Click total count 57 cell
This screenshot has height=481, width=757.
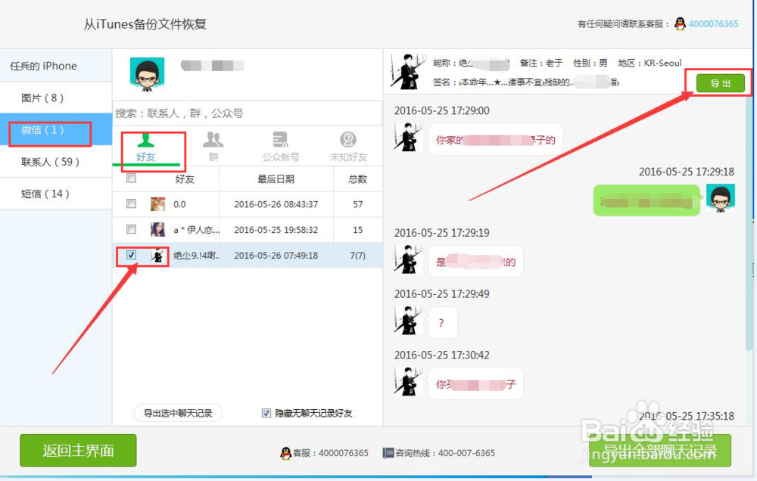pyautogui.click(x=358, y=204)
